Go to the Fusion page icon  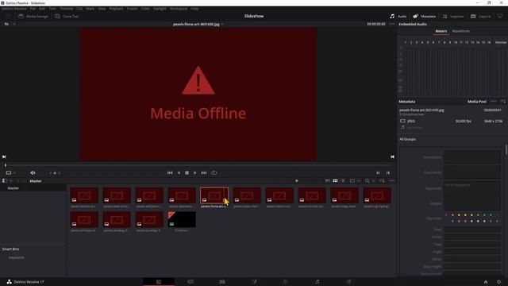pyautogui.click(x=254, y=282)
